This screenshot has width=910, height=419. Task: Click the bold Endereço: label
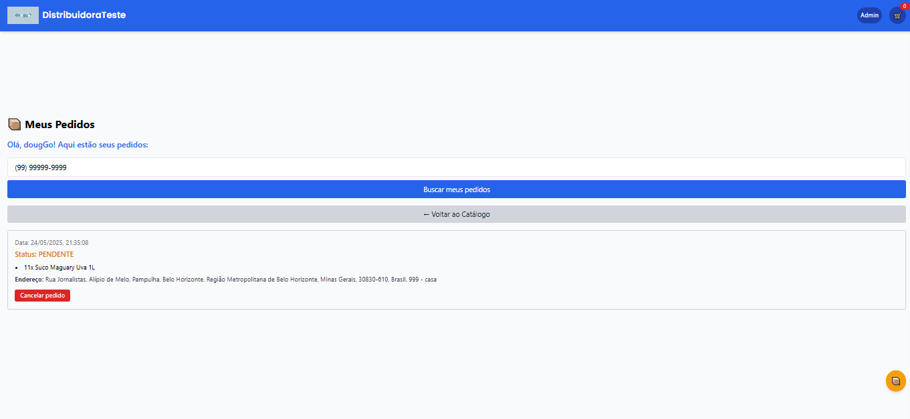pyautogui.click(x=29, y=280)
